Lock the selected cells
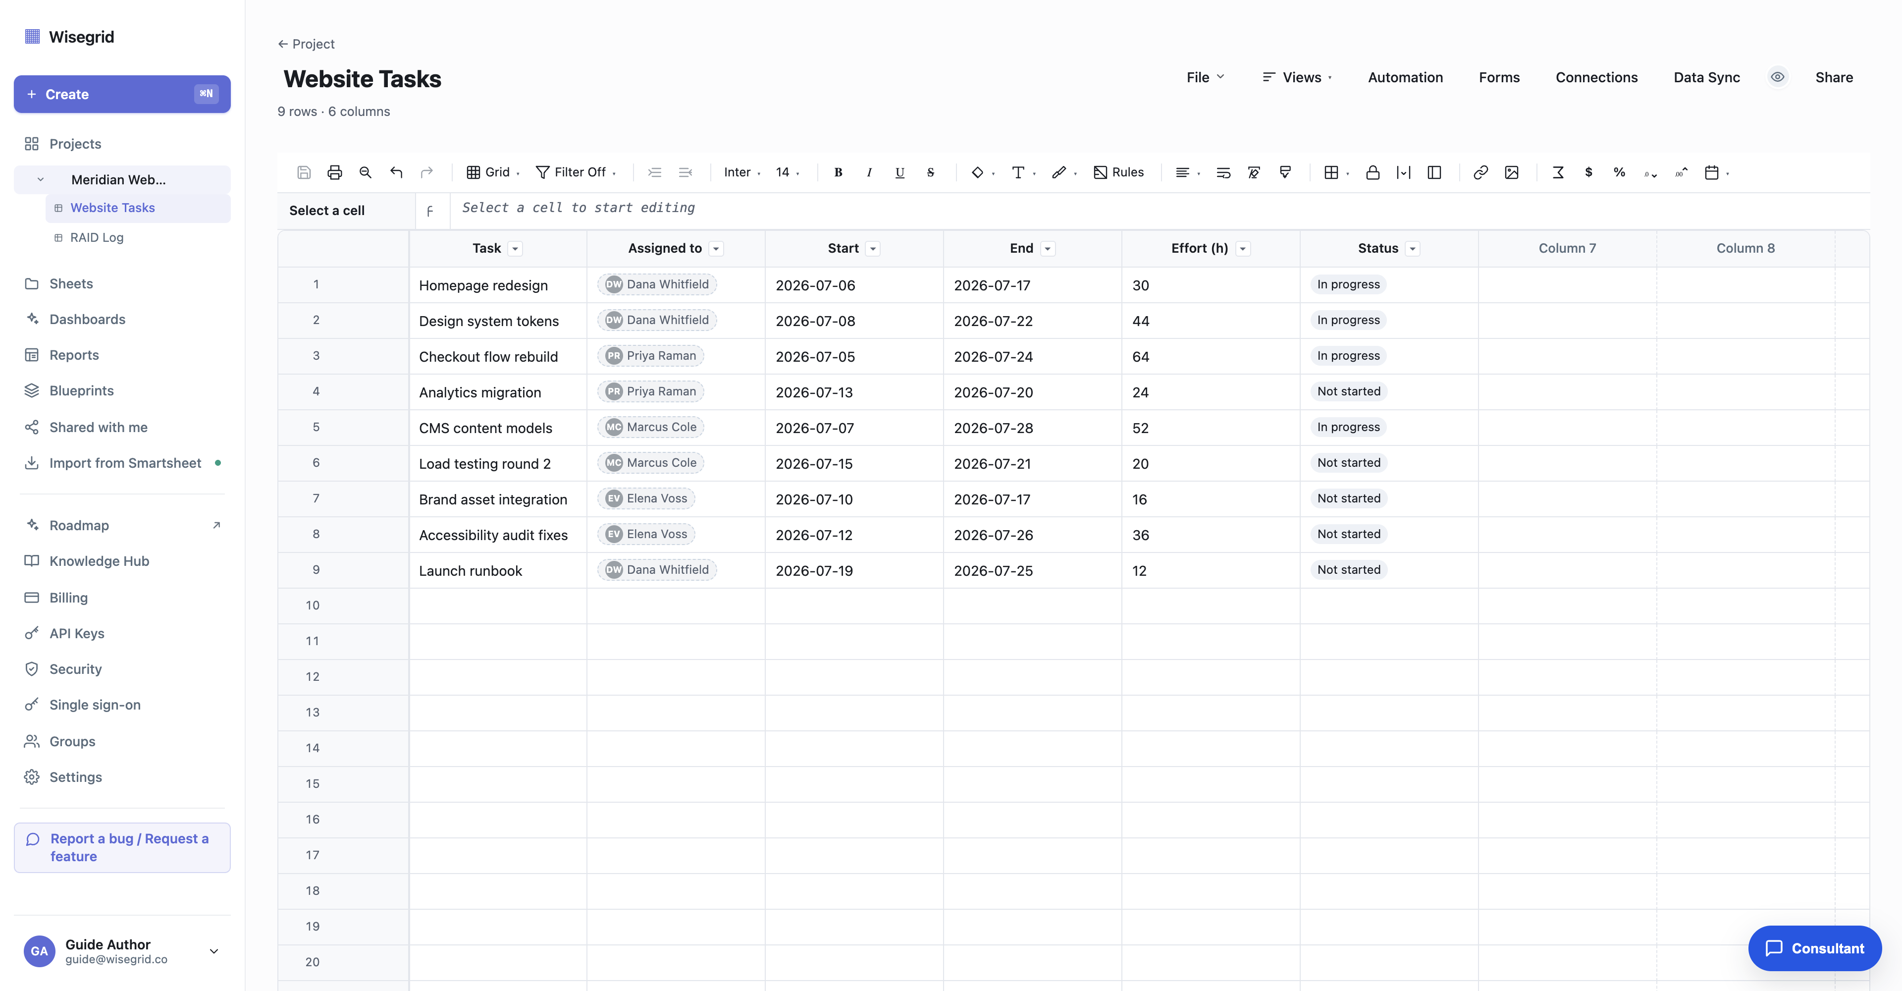 (x=1373, y=172)
